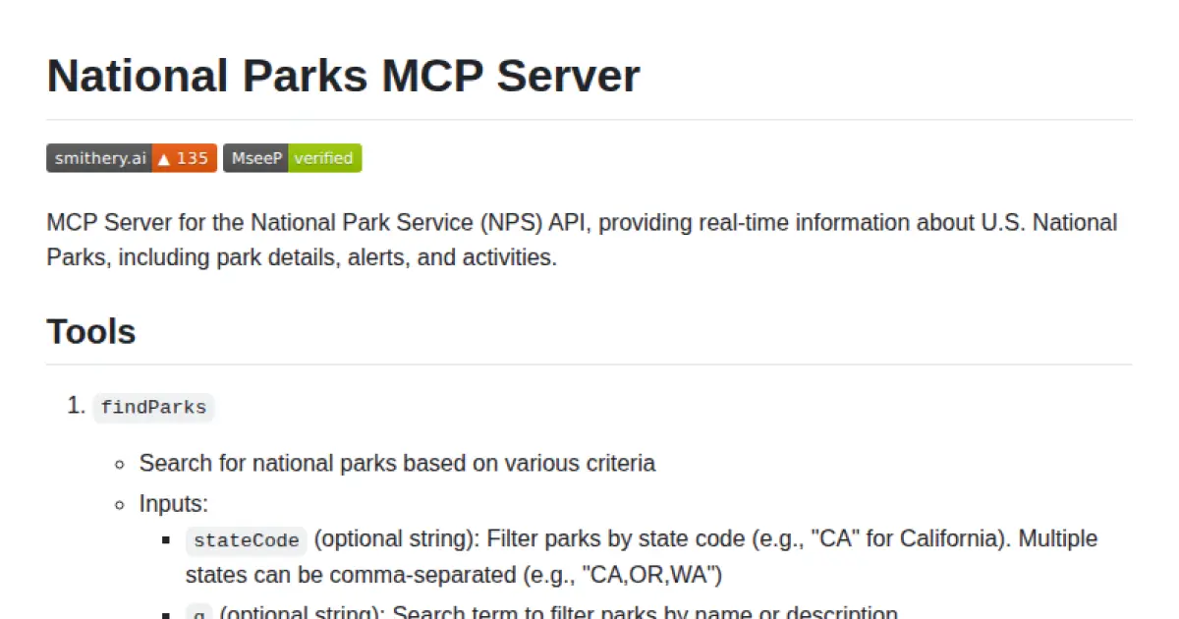Click the green verified label on MseeP badge
Image resolution: width=1179 pixels, height=619 pixels.
325,157
